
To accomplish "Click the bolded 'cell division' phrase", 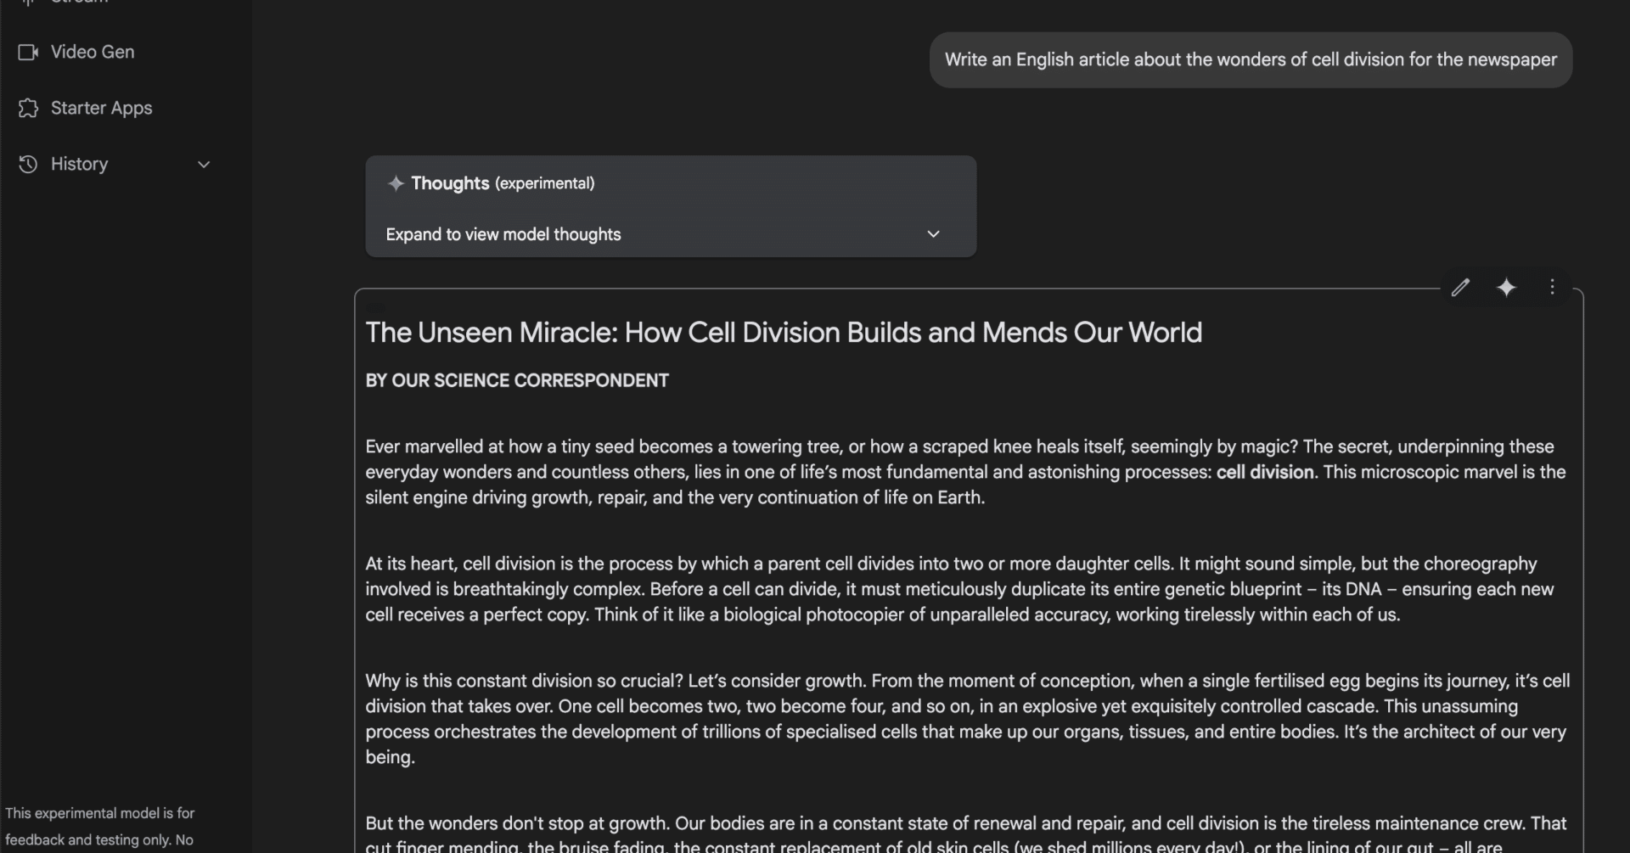I will [x=1265, y=472].
